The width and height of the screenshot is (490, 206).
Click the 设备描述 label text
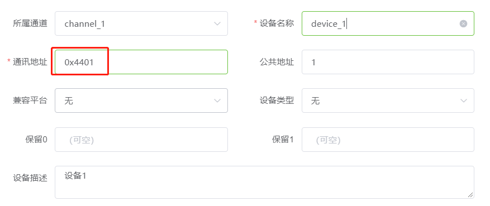(x=30, y=178)
